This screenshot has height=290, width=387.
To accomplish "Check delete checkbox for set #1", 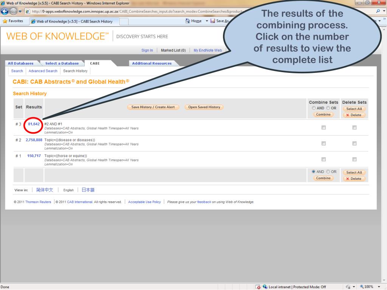I will point(354,159).
